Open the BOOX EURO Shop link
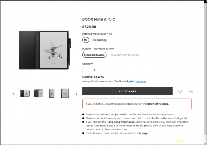 pos(158,104)
